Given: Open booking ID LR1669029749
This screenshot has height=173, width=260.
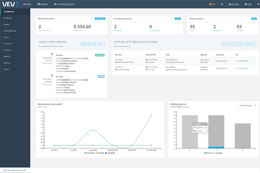Looking at the screenshot, I should click(x=242, y=68).
